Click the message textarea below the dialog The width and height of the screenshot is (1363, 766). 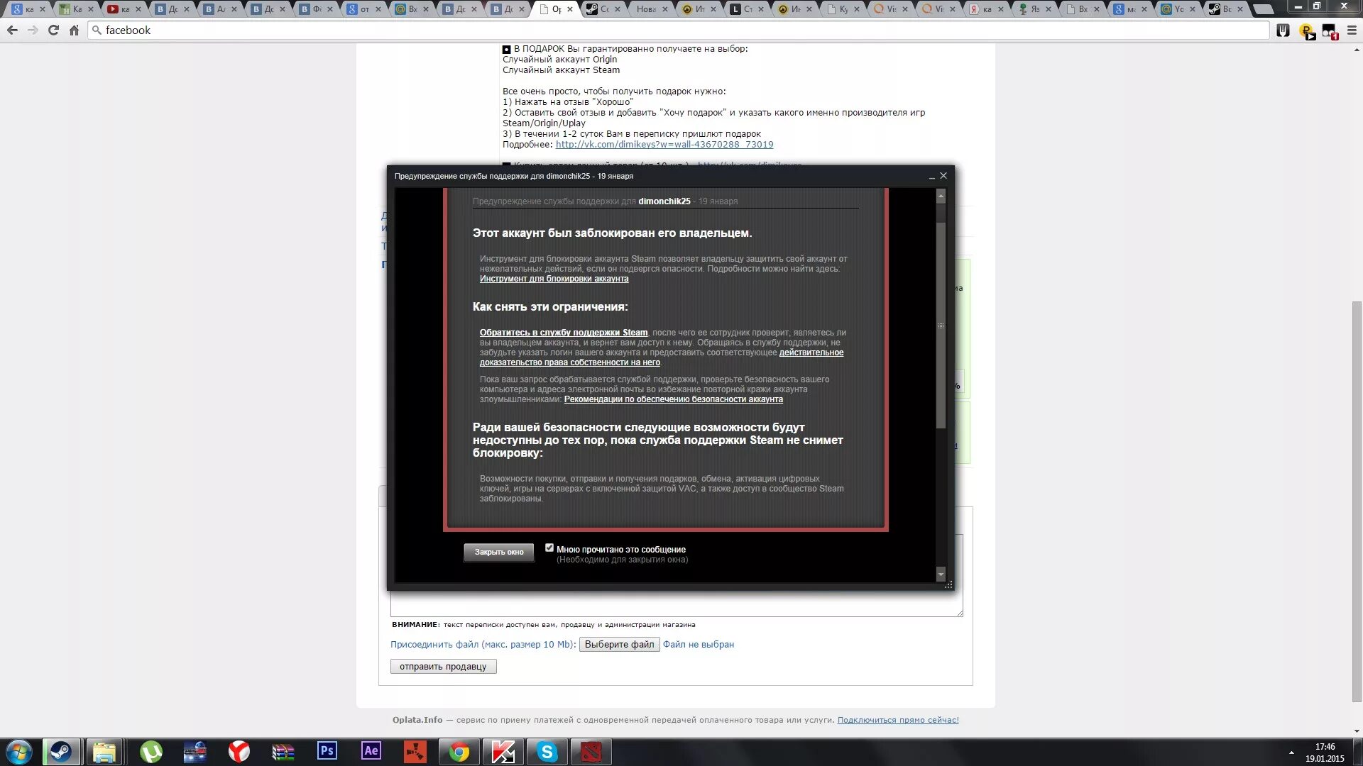coord(677,604)
